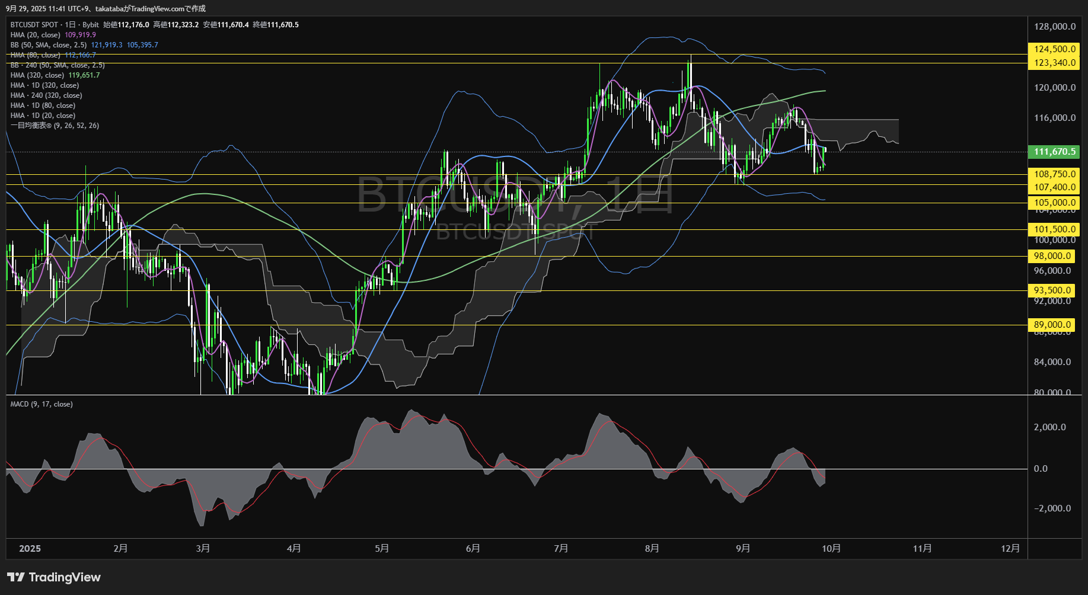This screenshot has height=595, width=1088.
Task: Click the 4月 label on the time axis
Action: 293,549
